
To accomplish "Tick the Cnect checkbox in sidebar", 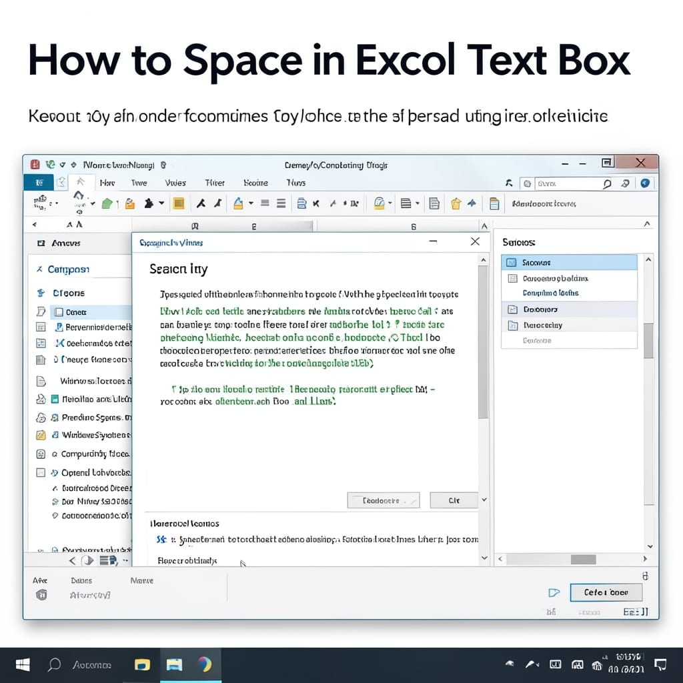I will tap(59, 312).
